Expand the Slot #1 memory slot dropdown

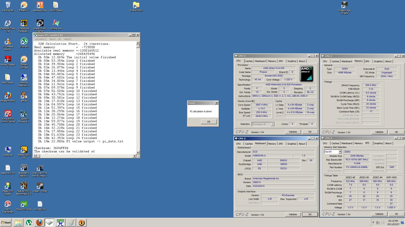[x=340, y=152]
